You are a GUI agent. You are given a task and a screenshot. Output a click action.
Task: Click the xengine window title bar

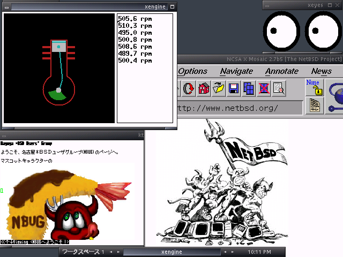pos(90,7)
